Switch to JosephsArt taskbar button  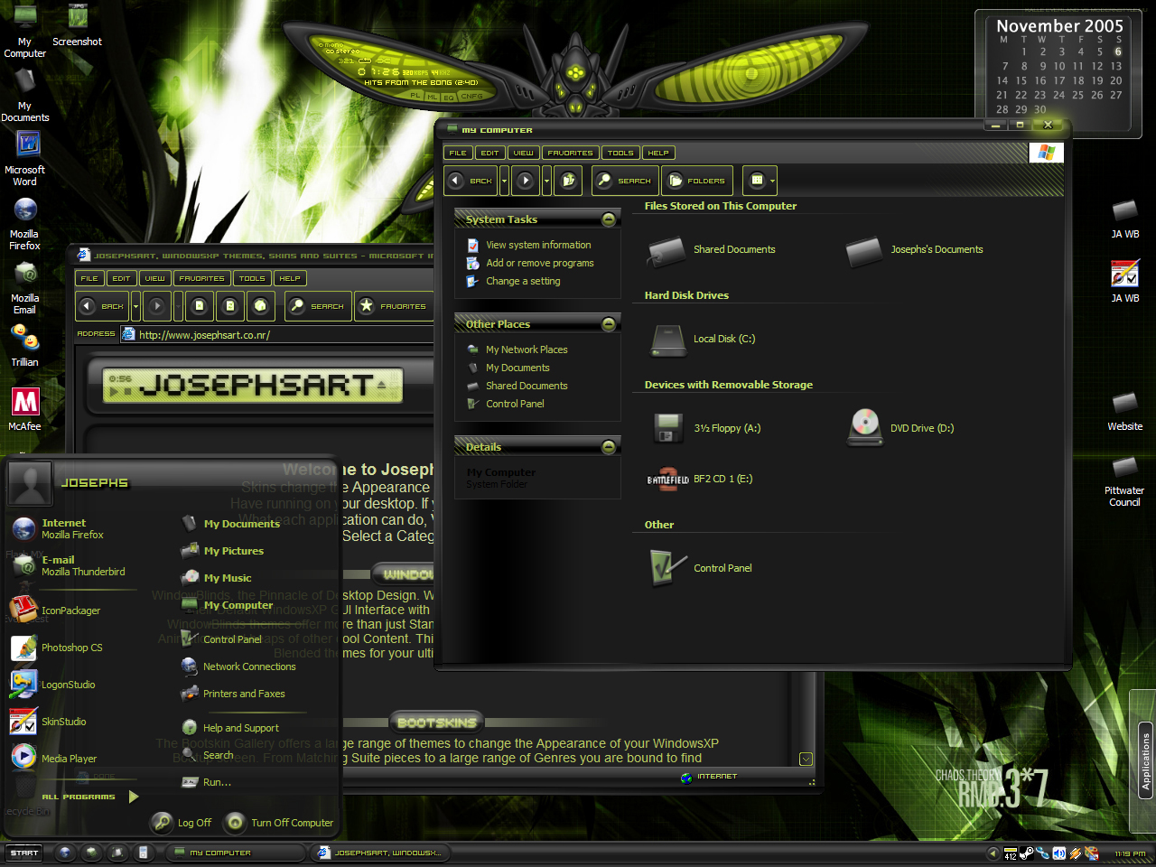point(380,853)
